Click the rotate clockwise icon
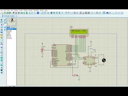Viewport: 128px width, 96px height. point(5,20)
